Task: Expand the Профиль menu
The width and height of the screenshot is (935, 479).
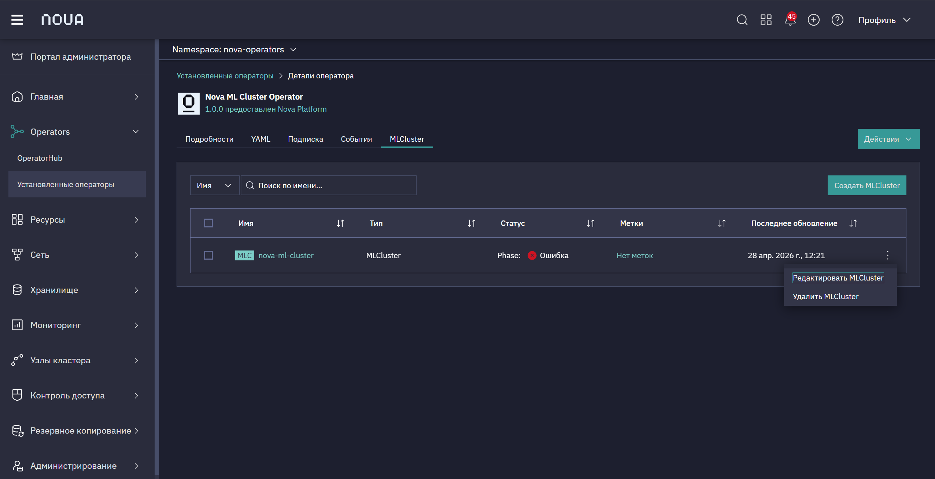Action: point(884,20)
